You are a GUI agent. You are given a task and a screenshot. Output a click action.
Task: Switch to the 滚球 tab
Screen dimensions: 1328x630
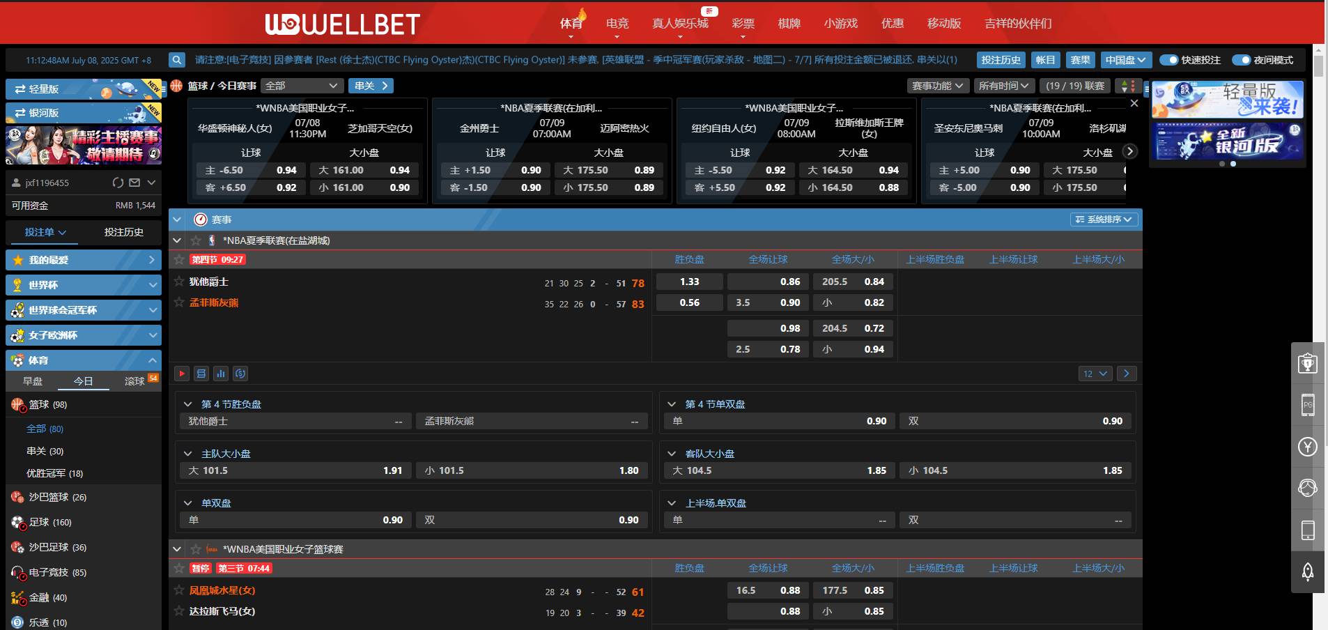pos(134,381)
